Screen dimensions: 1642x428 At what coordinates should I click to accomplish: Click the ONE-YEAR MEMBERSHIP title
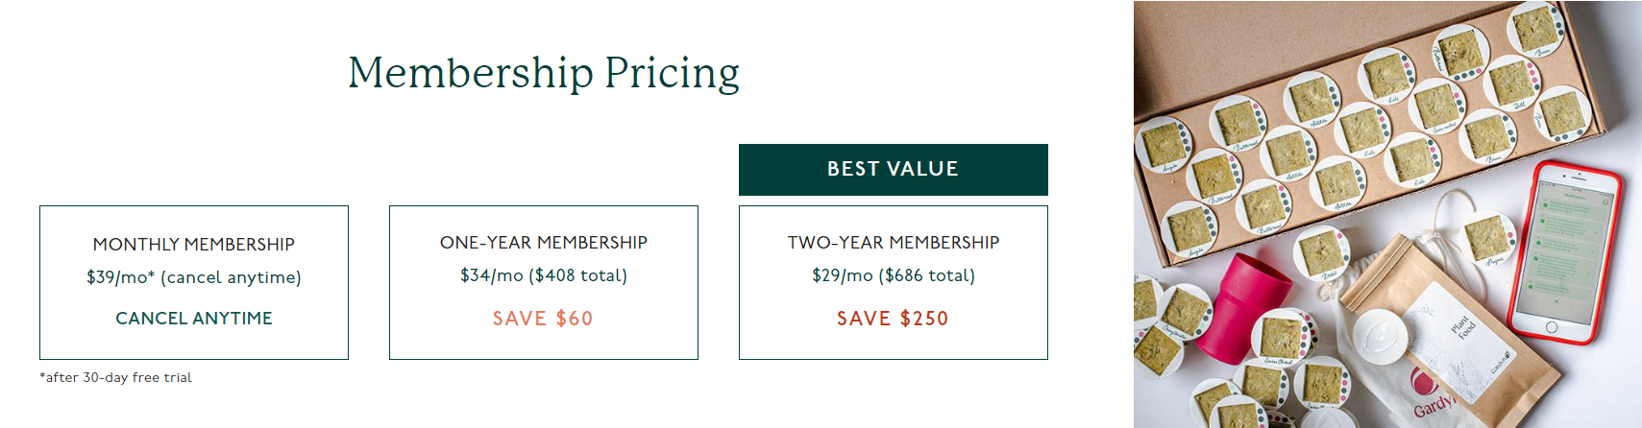click(544, 243)
